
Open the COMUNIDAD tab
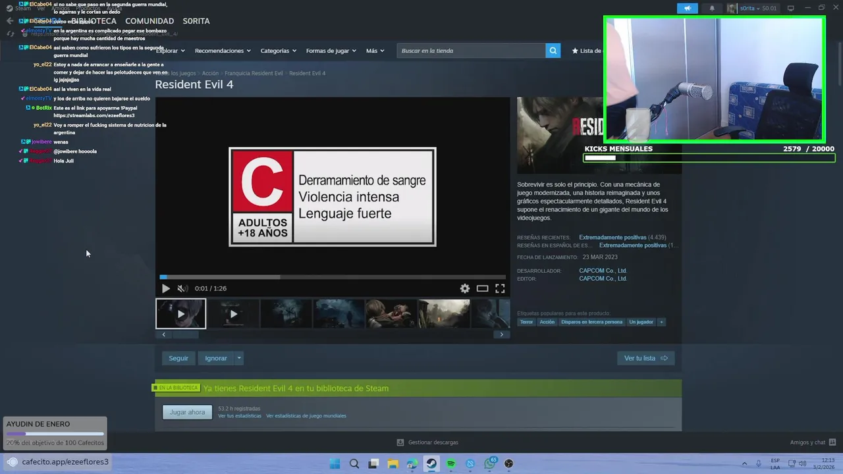point(150,21)
